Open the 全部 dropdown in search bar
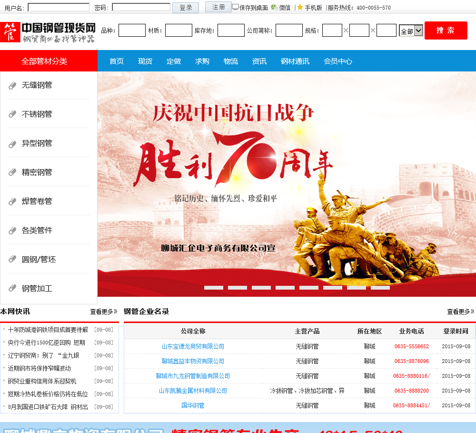The width and height of the screenshot is (476, 433). pos(411,30)
